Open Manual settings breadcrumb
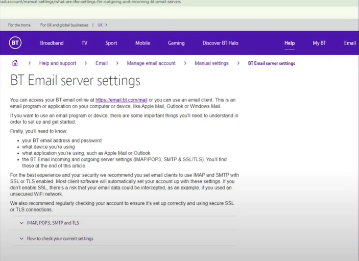 211,63
